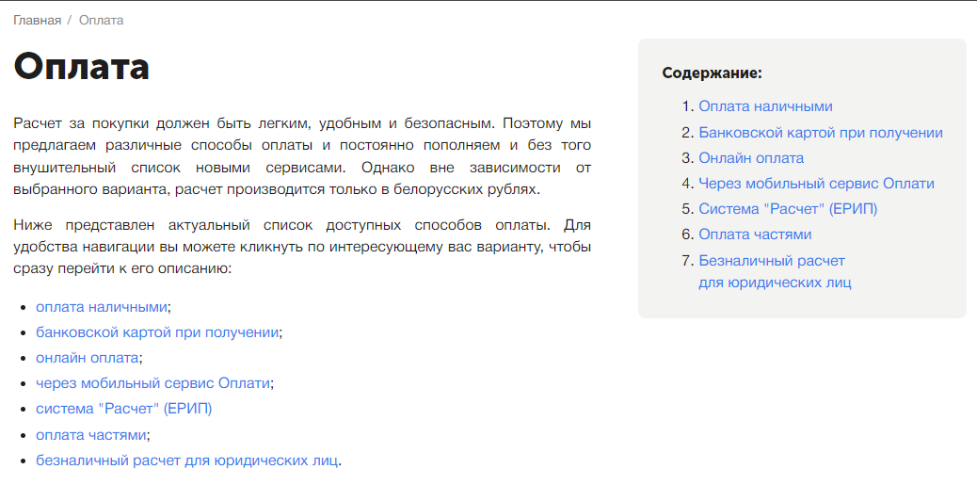This screenshot has height=485, width=977.
Task: Click paragraph starting 'Расчет за покупки'
Action: point(302,155)
